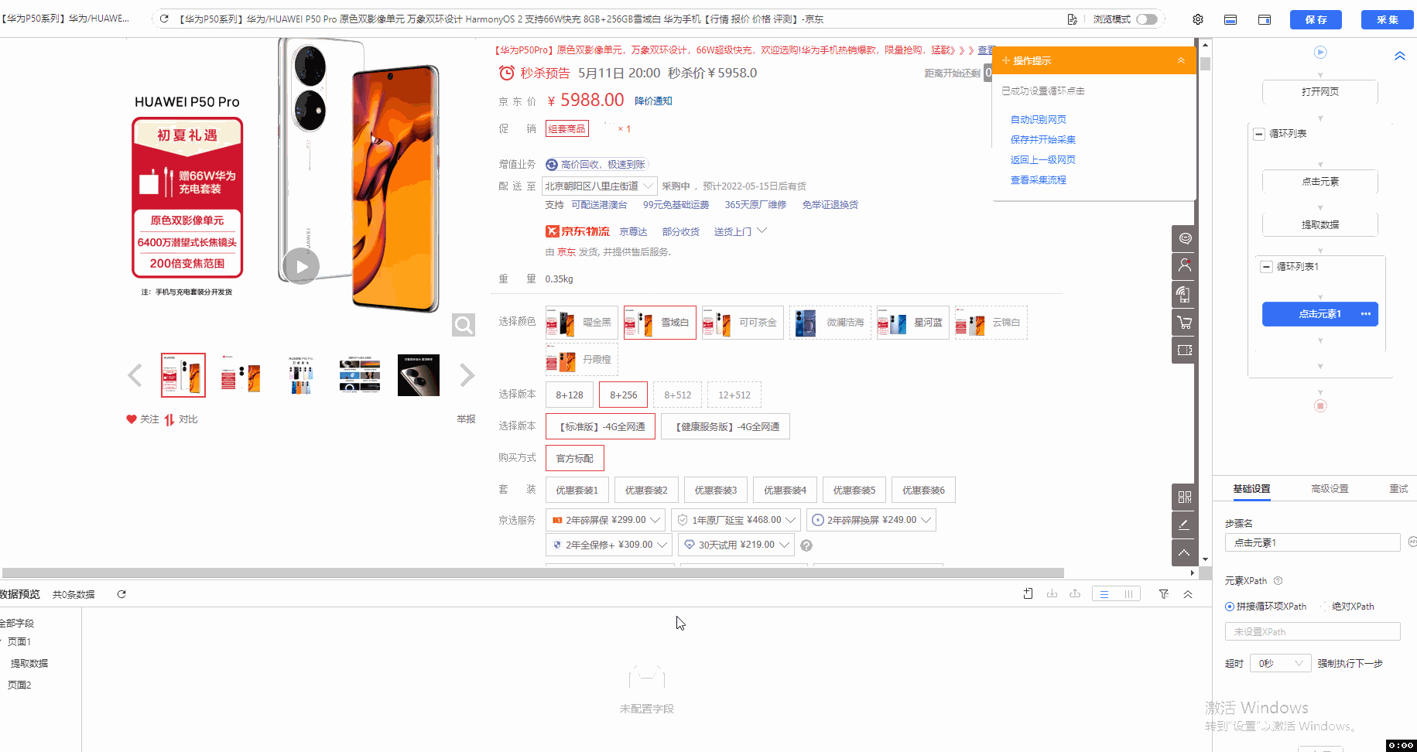Screen dimensions: 1417x752
Task: Select 绝对XPath radio option
Action: 1324,607
